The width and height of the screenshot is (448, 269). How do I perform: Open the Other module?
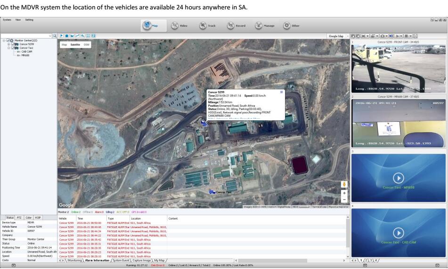292,26
